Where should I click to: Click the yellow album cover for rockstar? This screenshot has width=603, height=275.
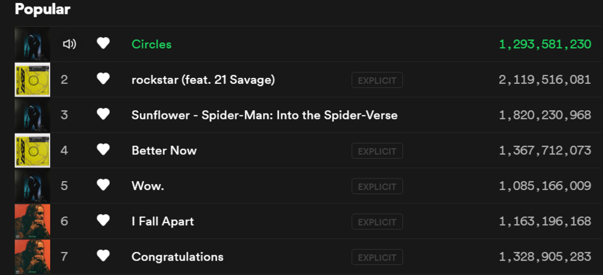pos(33,80)
